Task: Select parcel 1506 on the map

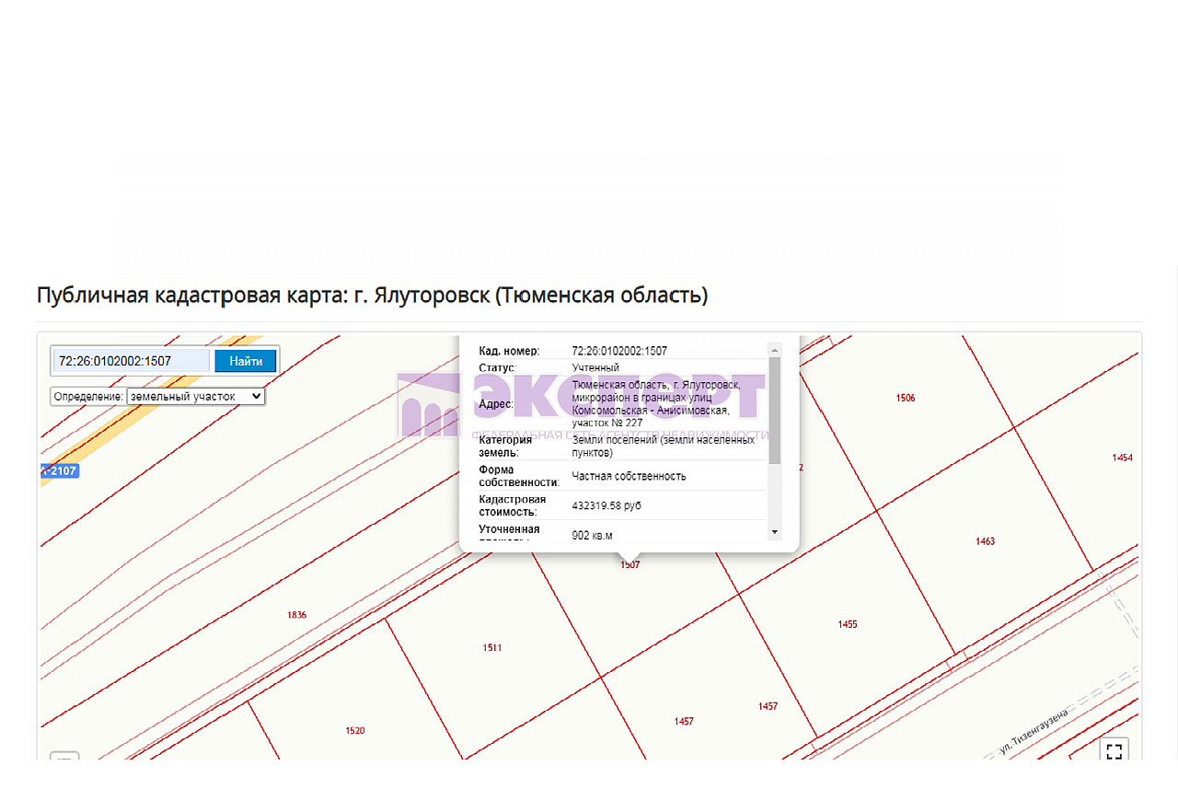Action: [906, 398]
